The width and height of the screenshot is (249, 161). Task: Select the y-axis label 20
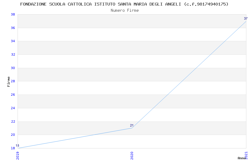coord(13,135)
